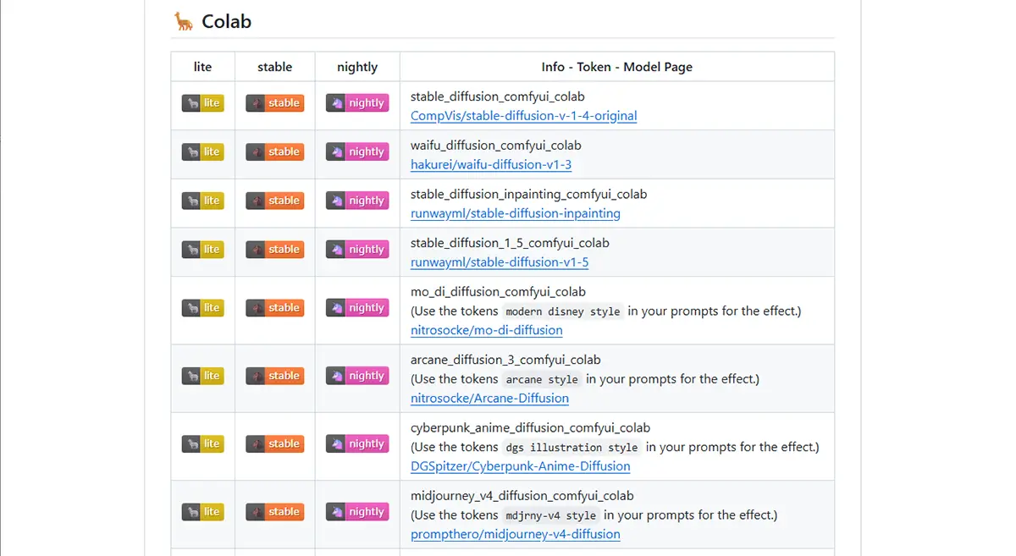Click lite badge for cyberpunk_anime_diffusion_comfyui_colab

click(203, 443)
